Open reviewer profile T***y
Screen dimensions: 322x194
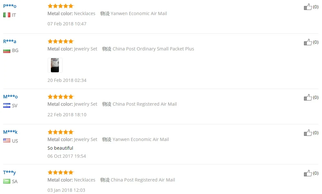9,172
